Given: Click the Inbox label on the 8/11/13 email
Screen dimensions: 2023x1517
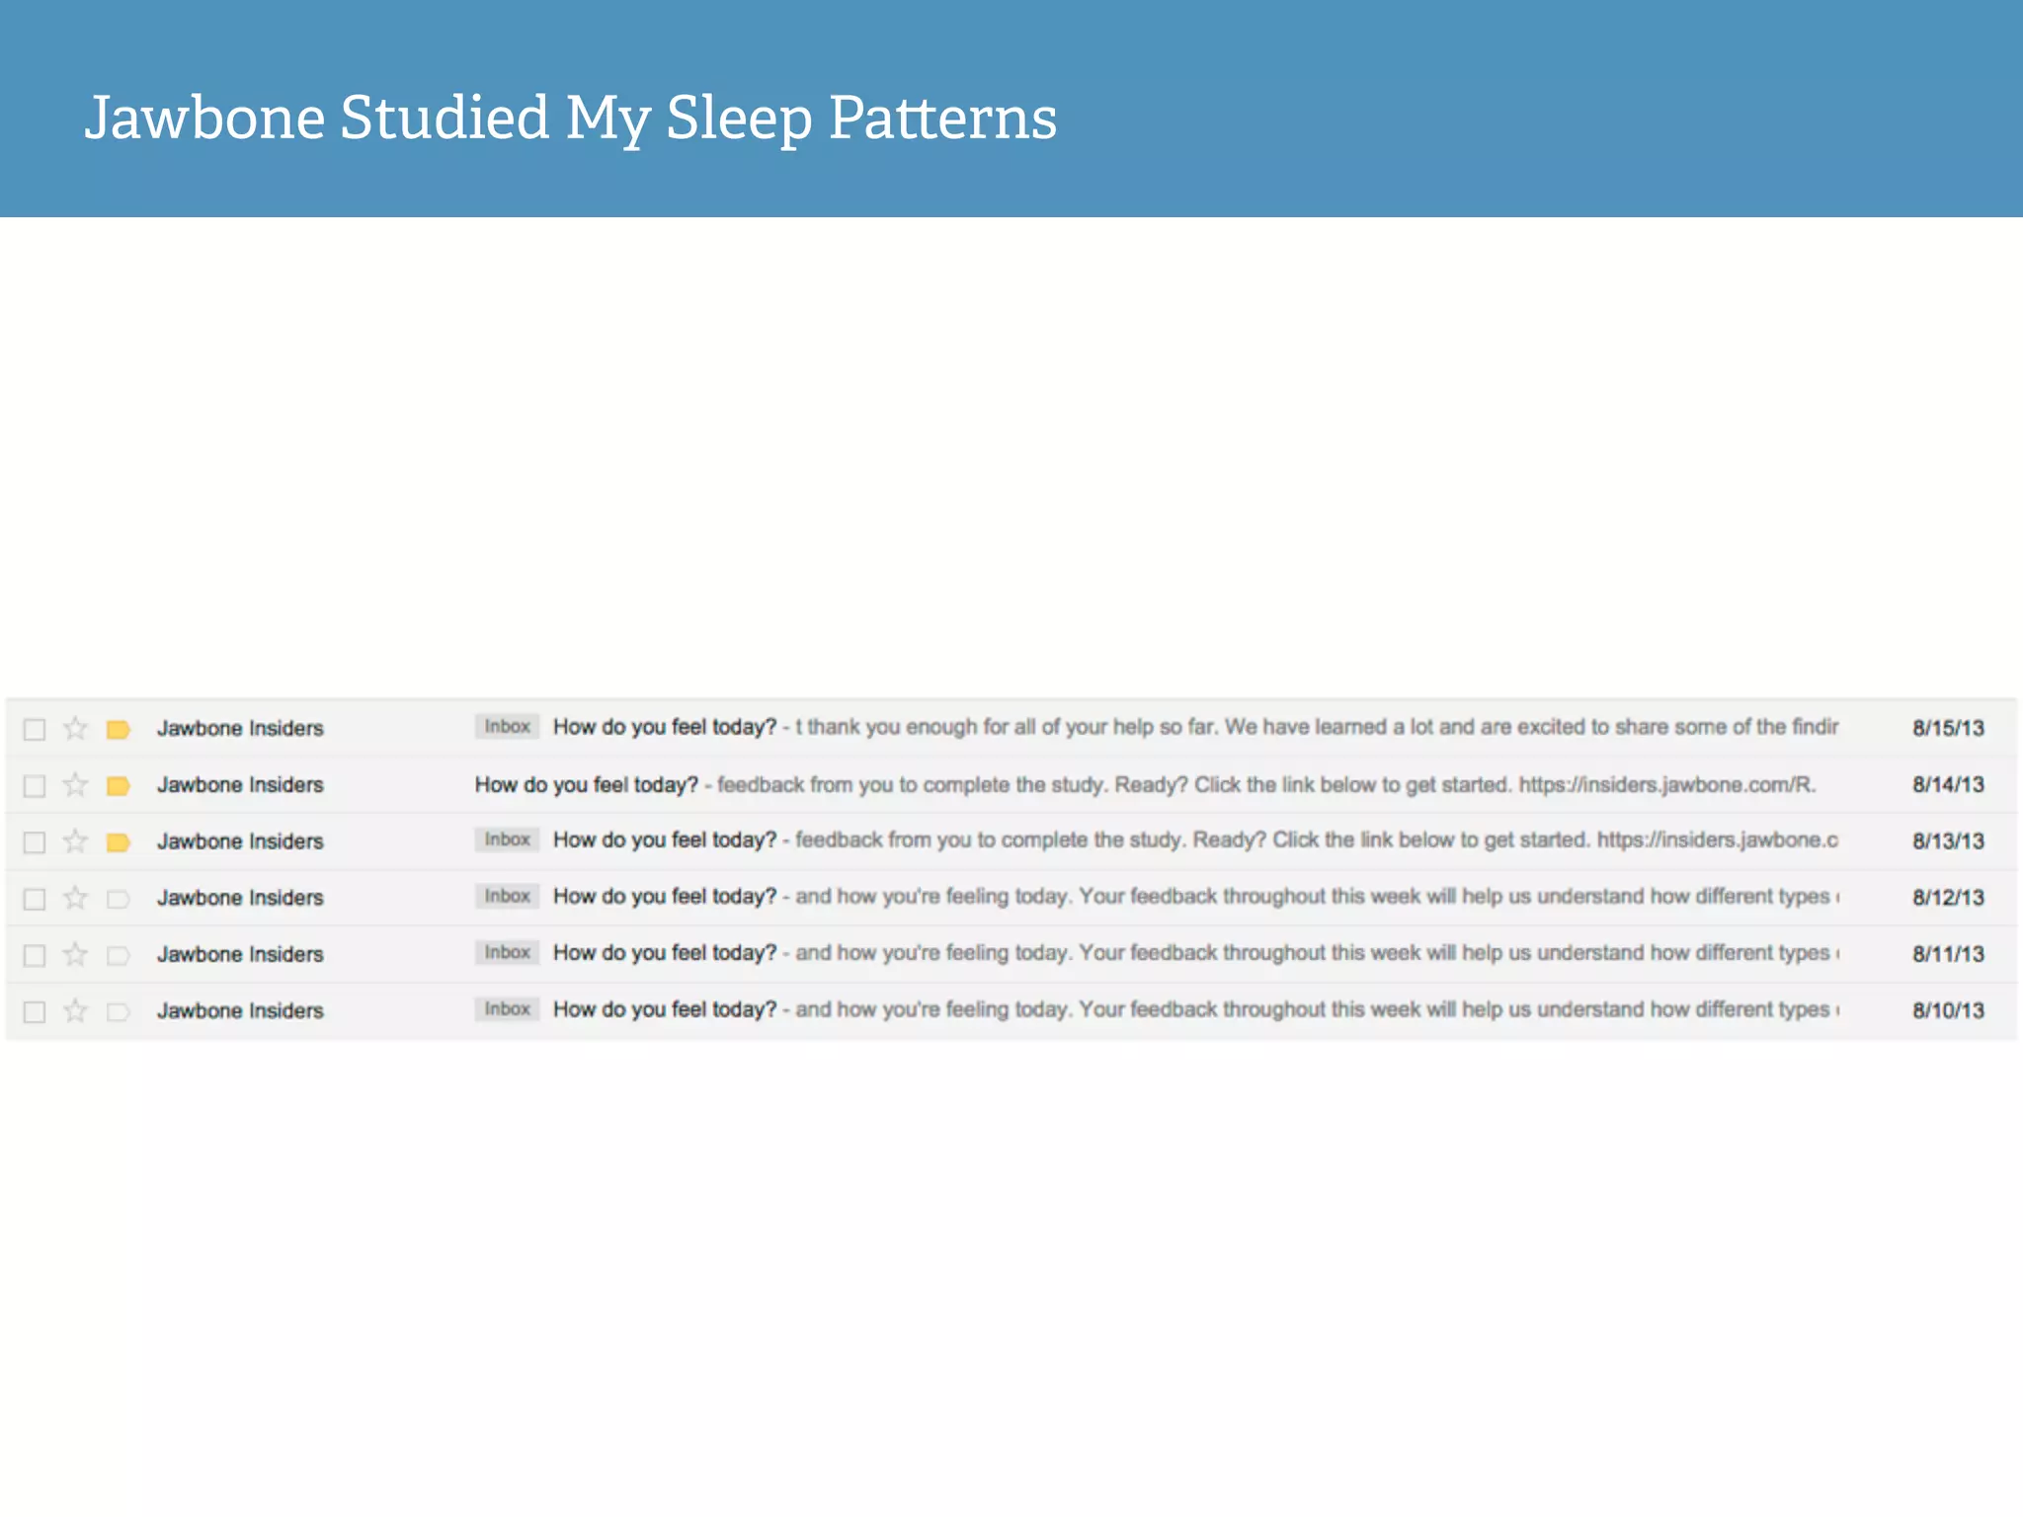Looking at the screenshot, I should tap(507, 952).
